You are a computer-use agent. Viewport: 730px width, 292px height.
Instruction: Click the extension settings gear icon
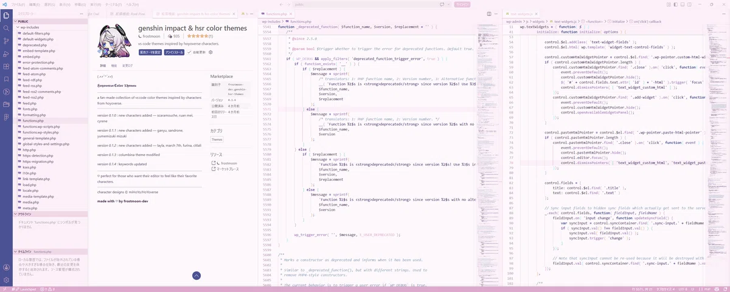point(210,52)
